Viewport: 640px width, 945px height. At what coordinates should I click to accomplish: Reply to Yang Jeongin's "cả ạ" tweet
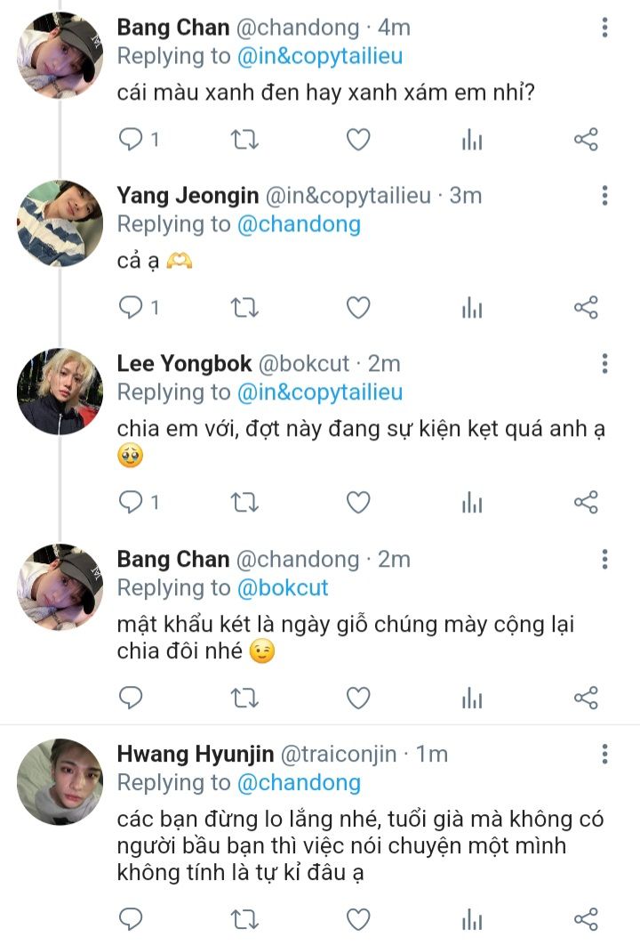point(131,308)
